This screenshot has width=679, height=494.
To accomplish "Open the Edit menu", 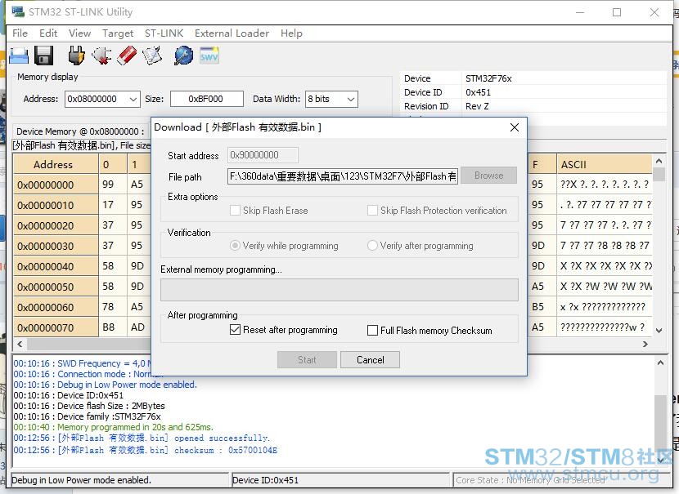I will [x=48, y=33].
